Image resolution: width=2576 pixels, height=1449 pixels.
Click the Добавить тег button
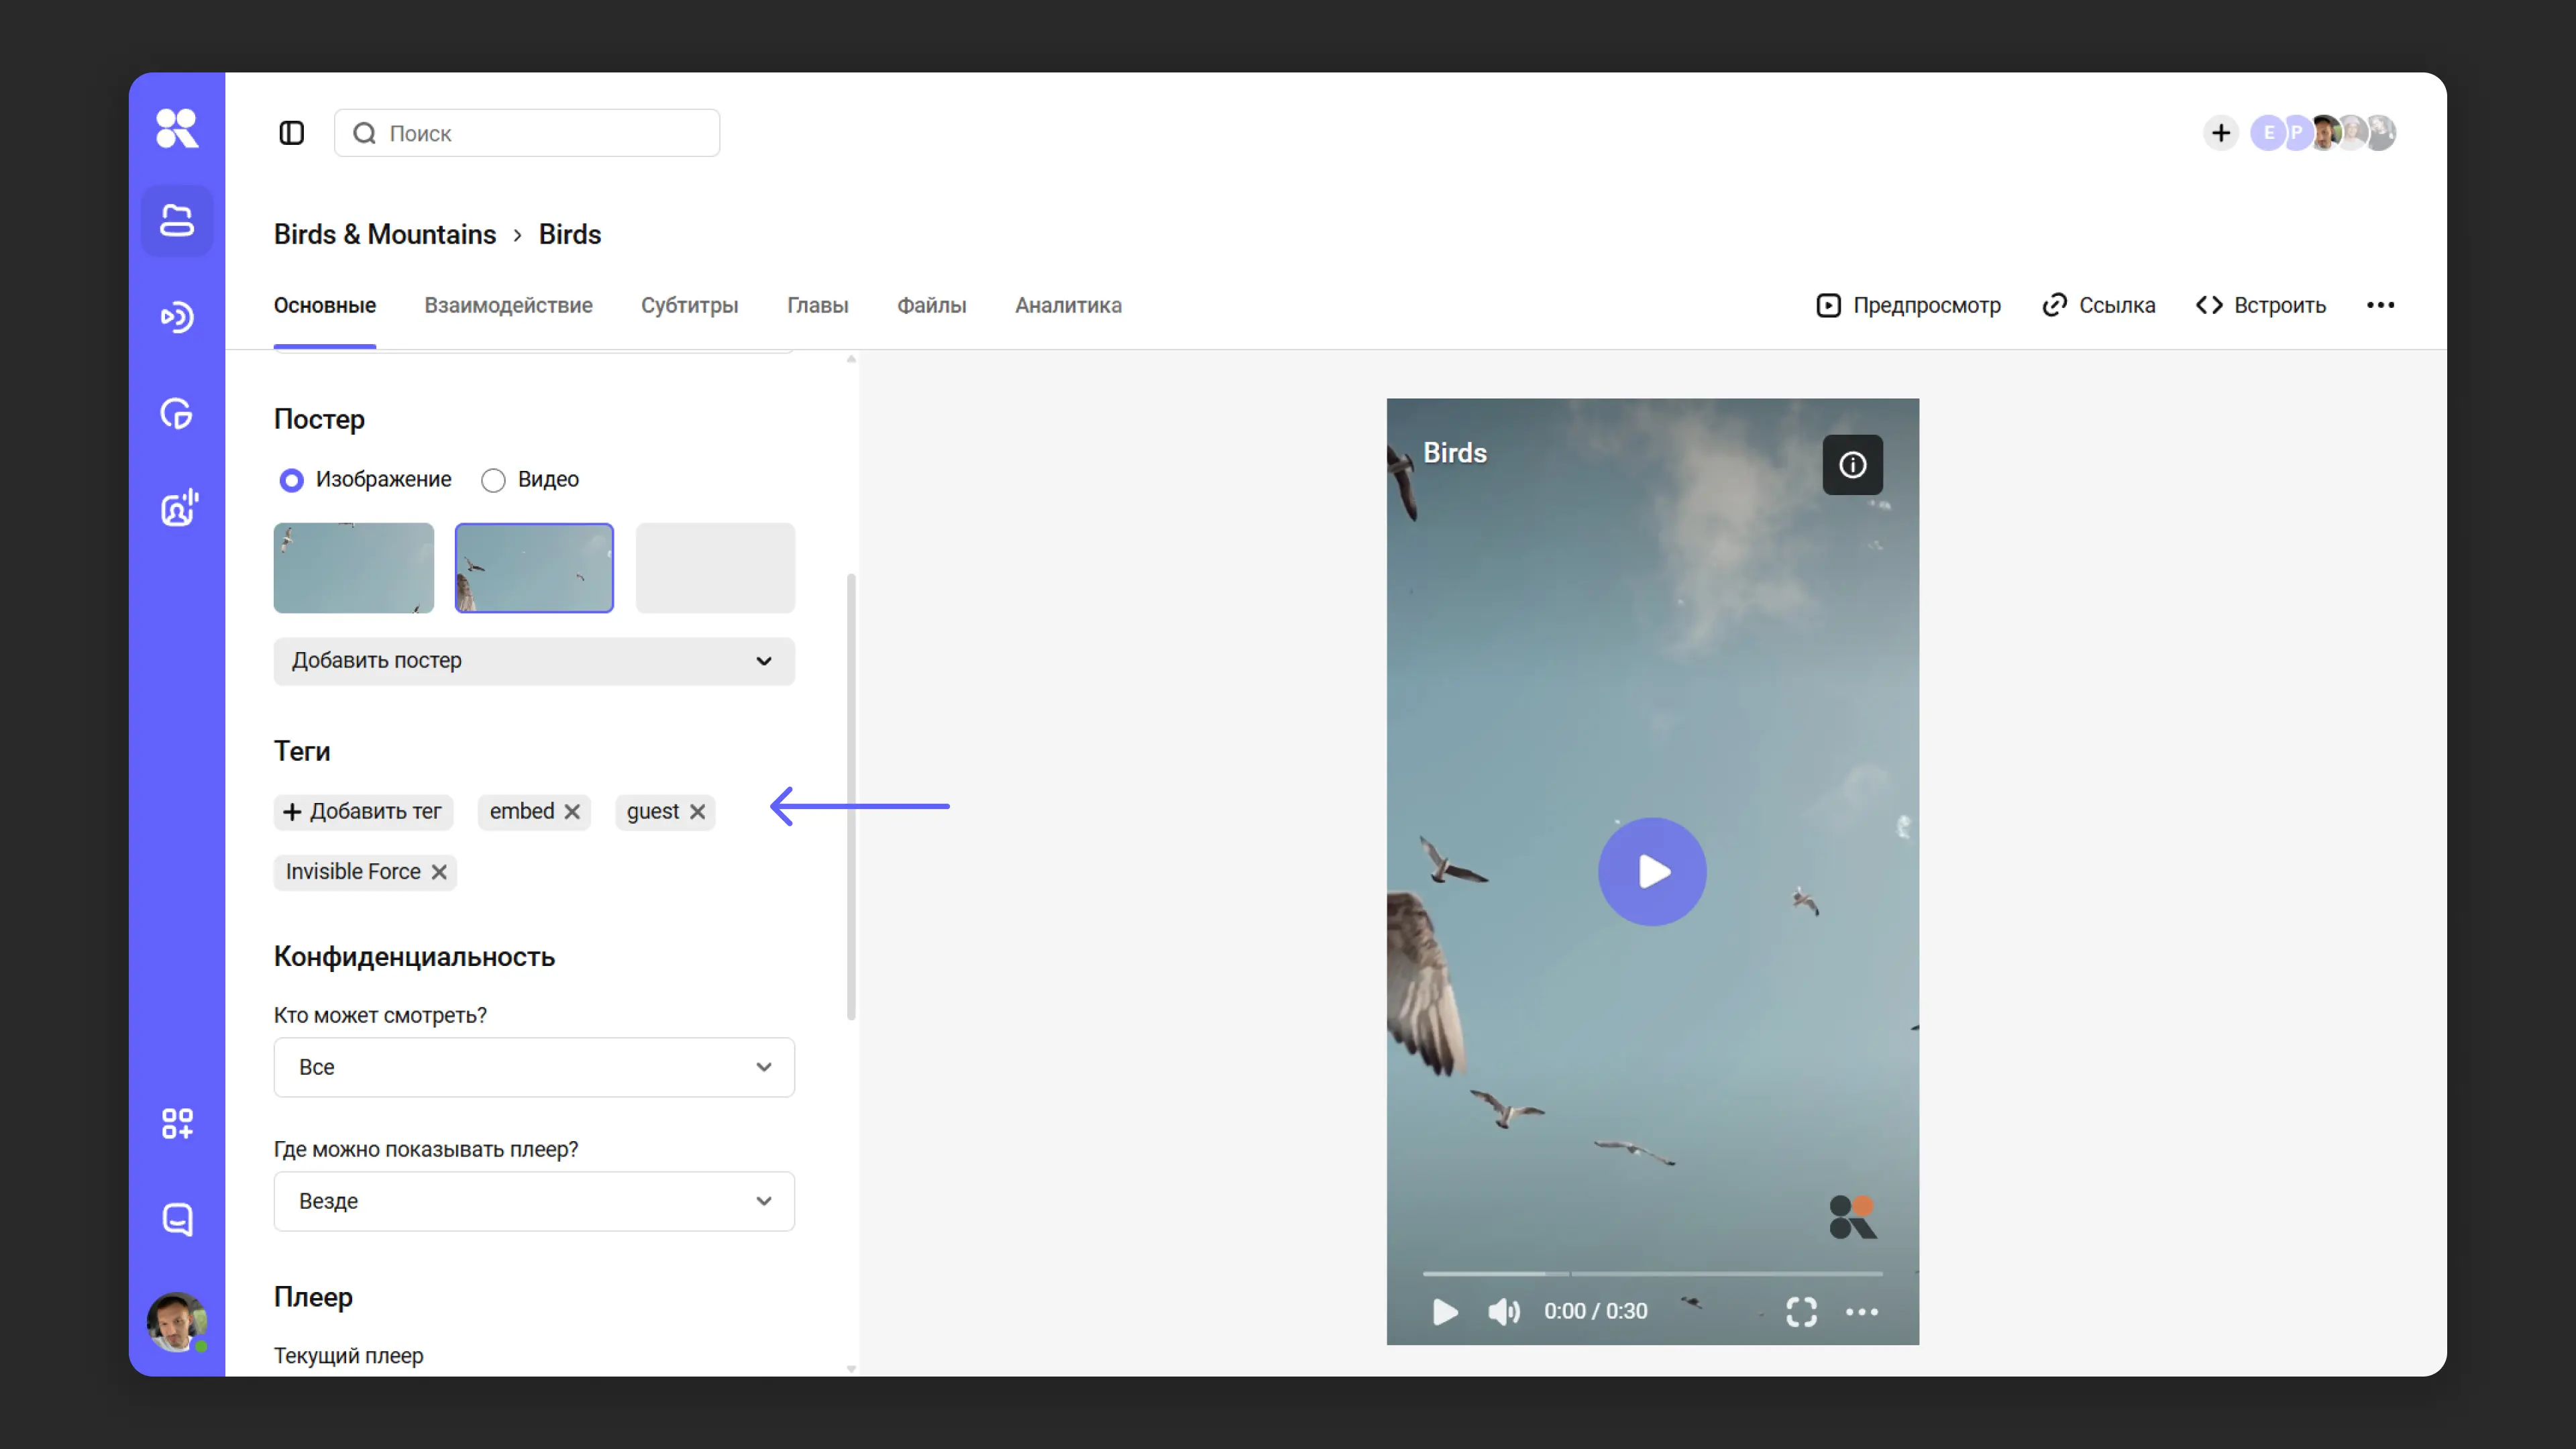pos(363,812)
